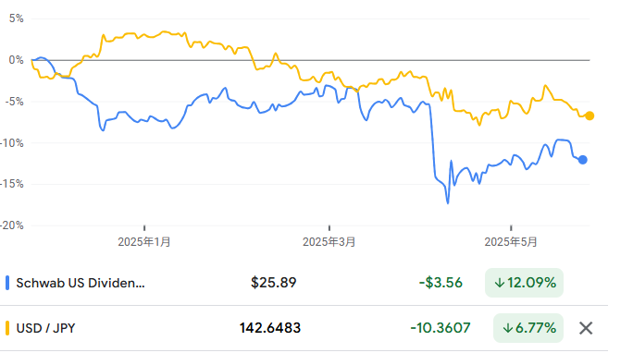
Task: Click the 12.09% decrease badge
Action: (x=524, y=283)
